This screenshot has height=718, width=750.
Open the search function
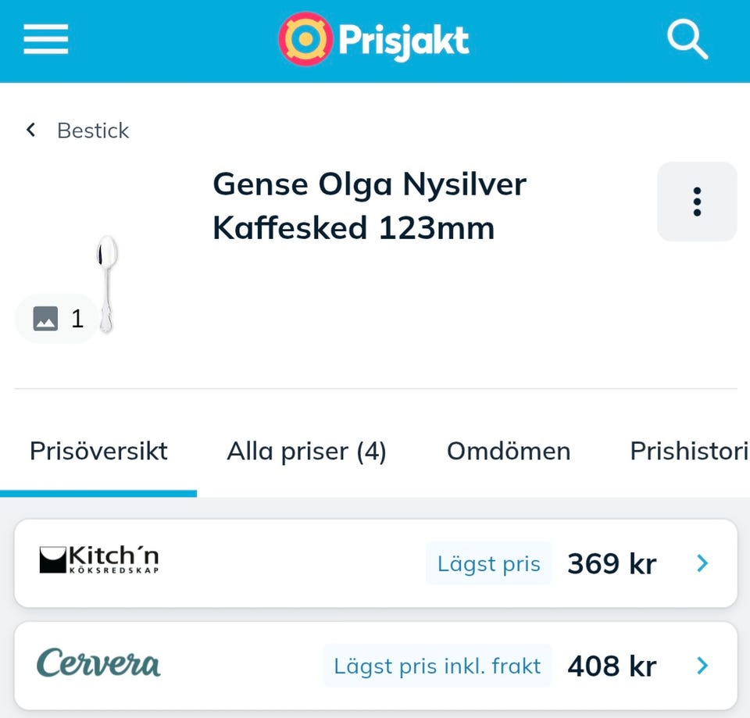coord(686,40)
